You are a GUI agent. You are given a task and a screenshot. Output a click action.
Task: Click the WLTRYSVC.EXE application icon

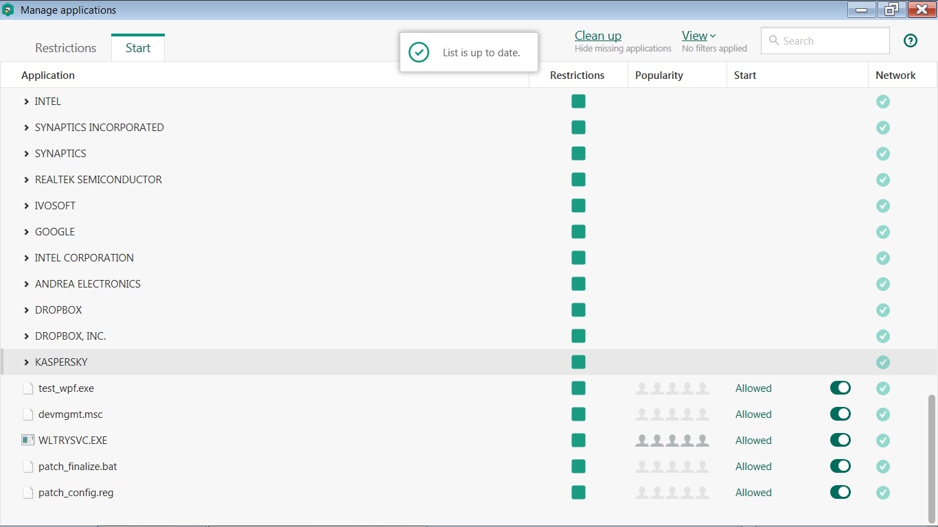[x=27, y=441]
